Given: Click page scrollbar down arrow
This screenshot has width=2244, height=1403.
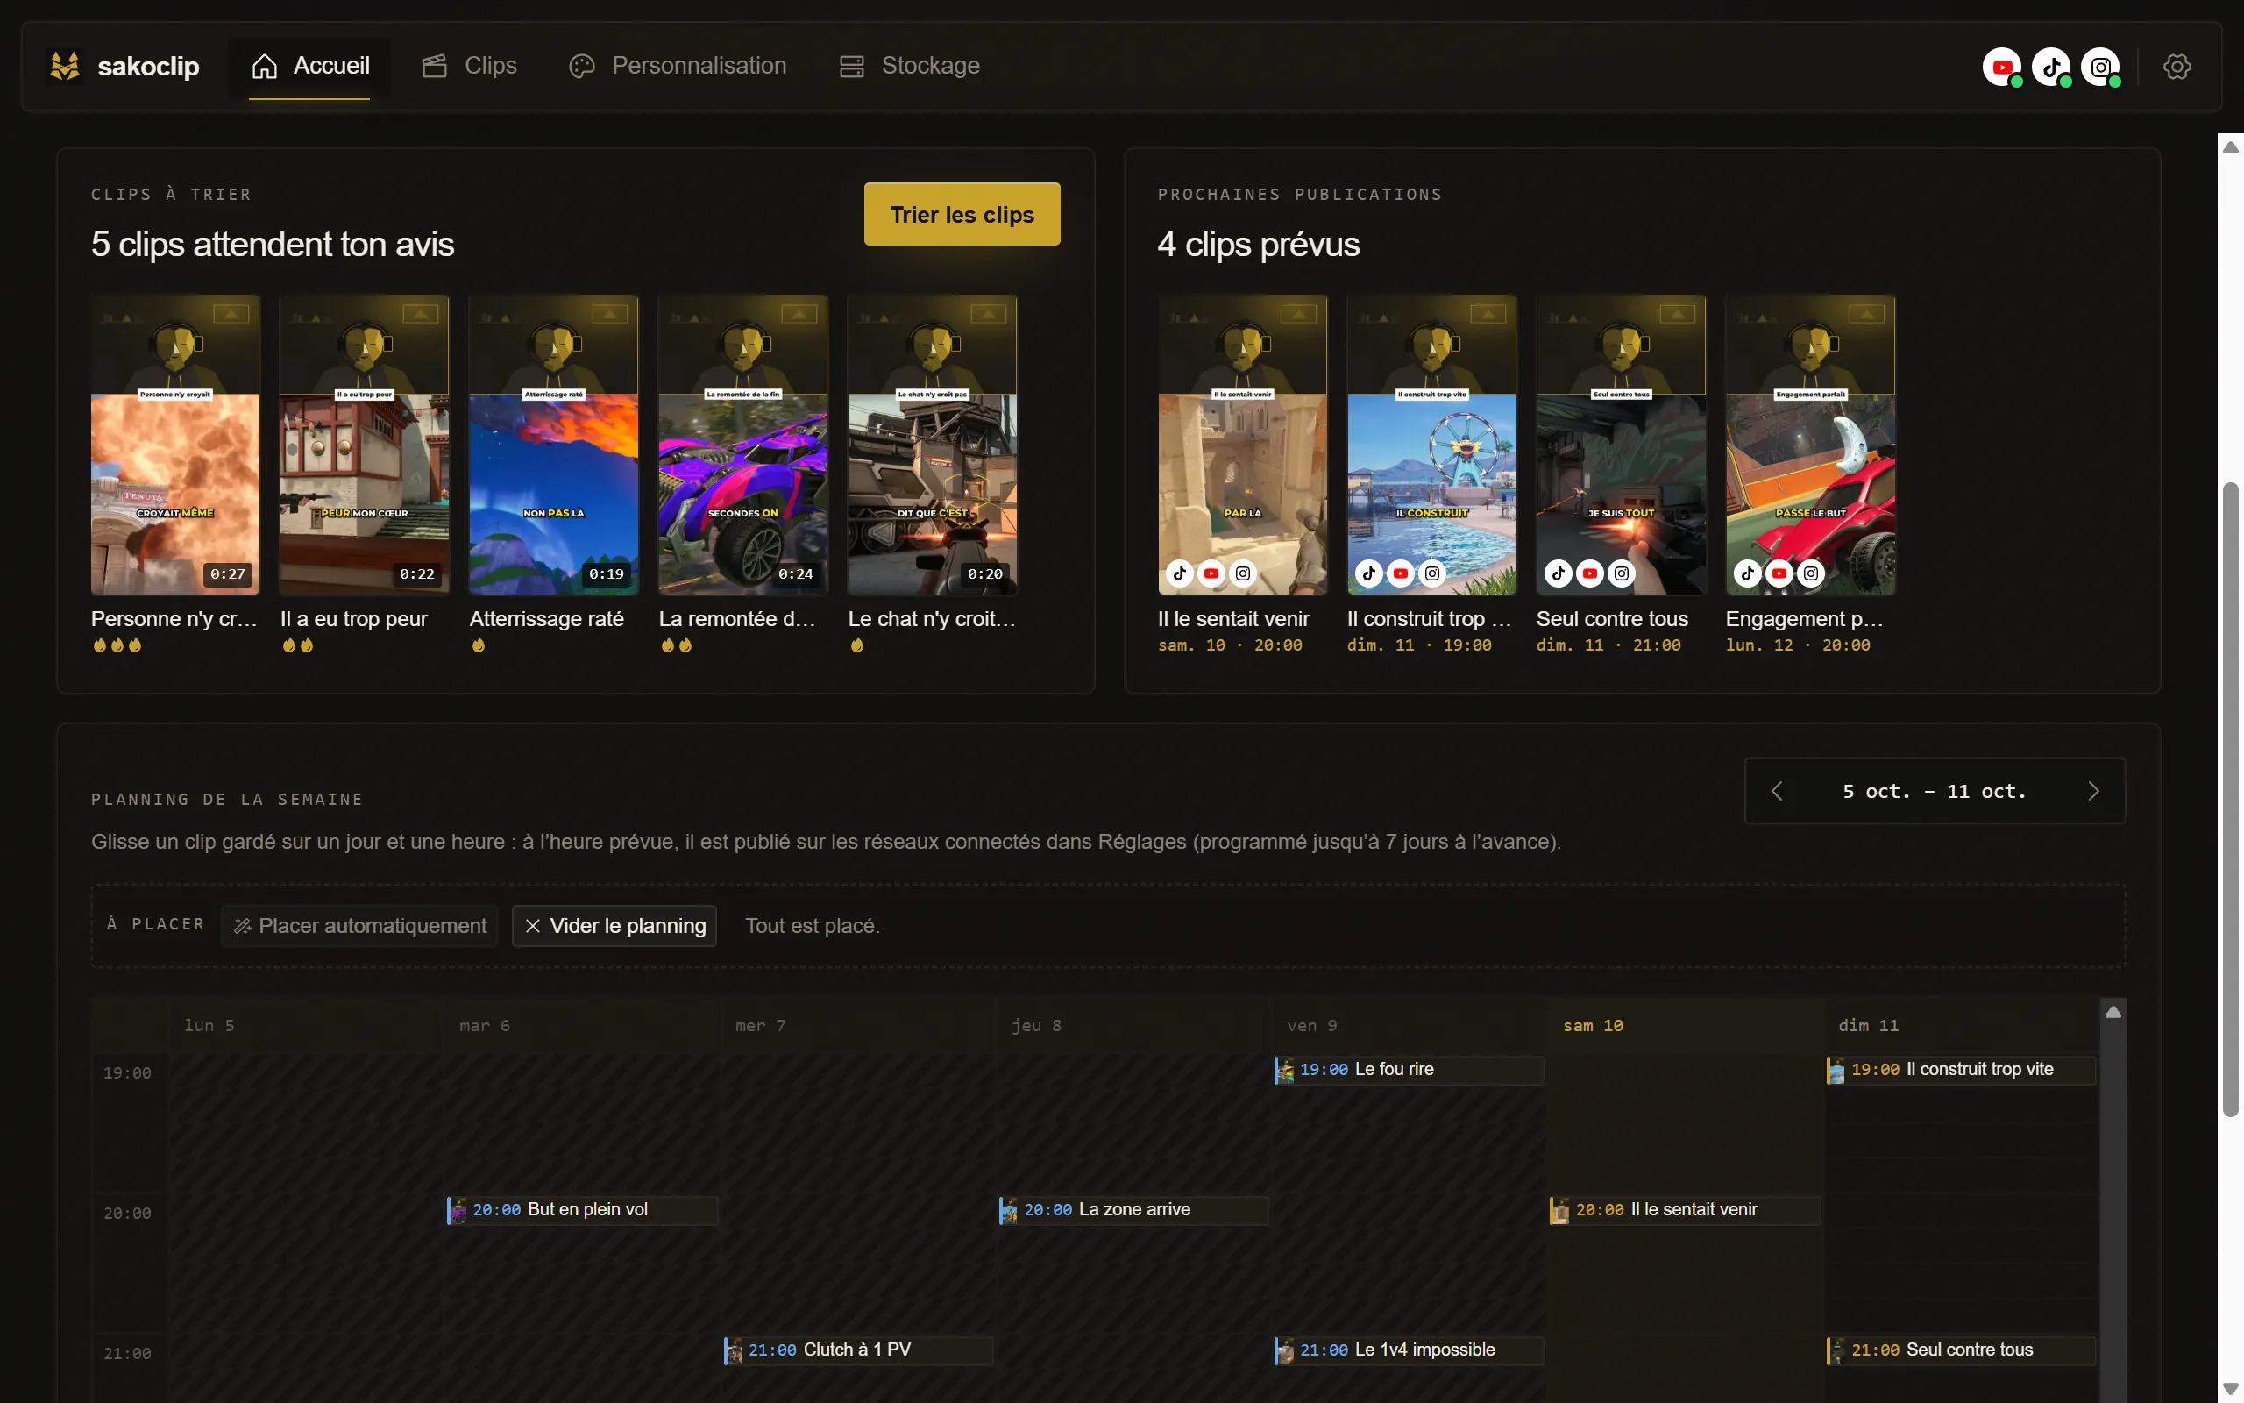Looking at the screenshot, I should (x=2230, y=1388).
